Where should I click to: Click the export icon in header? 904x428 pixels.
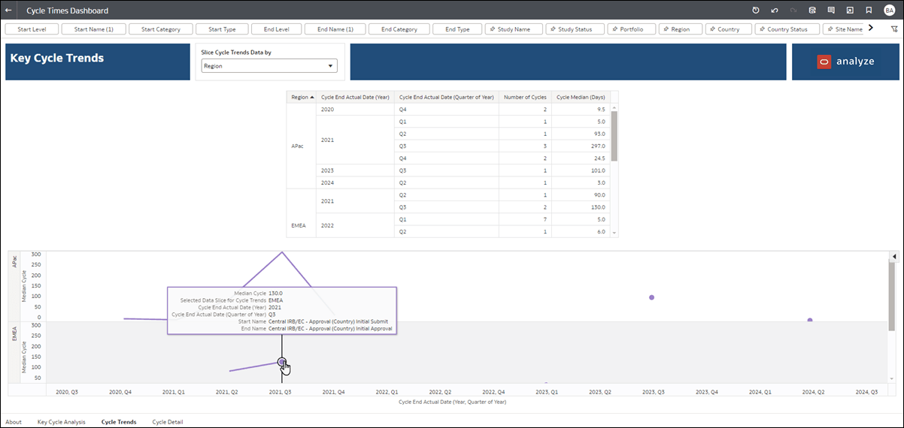(850, 11)
